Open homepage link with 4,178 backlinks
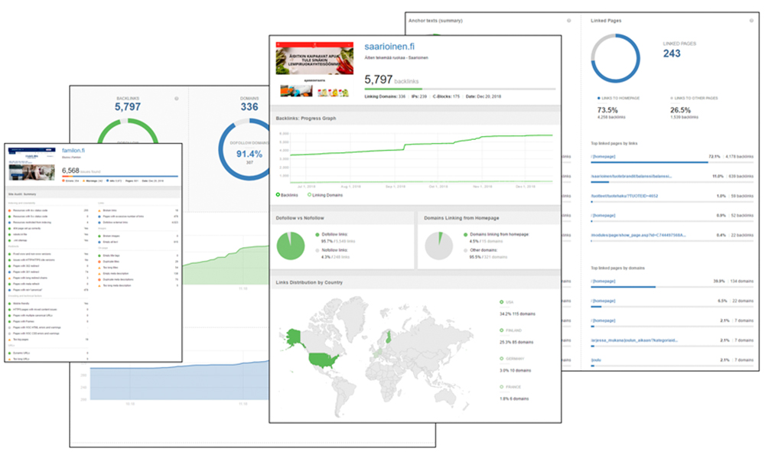The image size is (765, 459). 603,157
